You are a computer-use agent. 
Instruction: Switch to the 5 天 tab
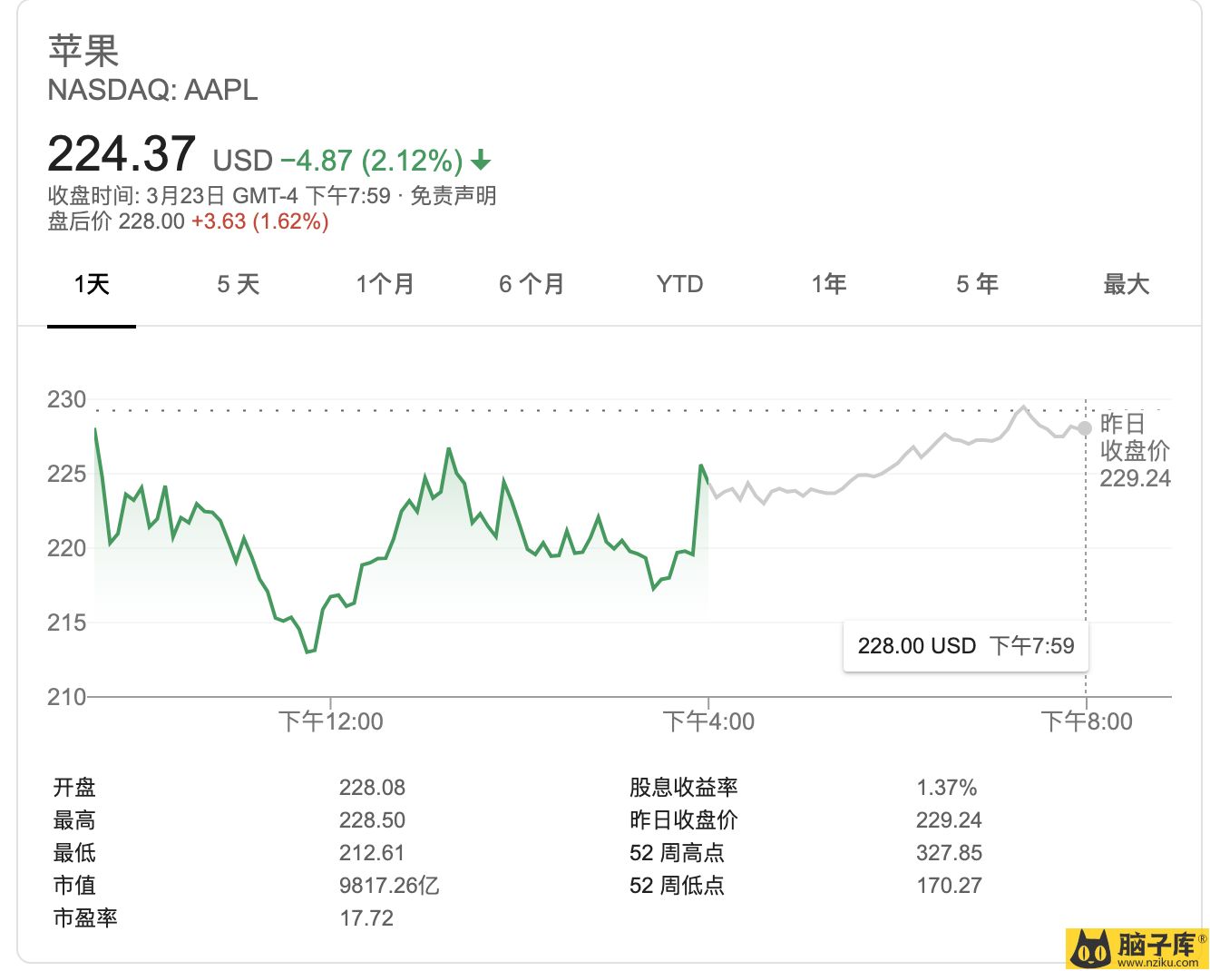[x=239, y=285]
